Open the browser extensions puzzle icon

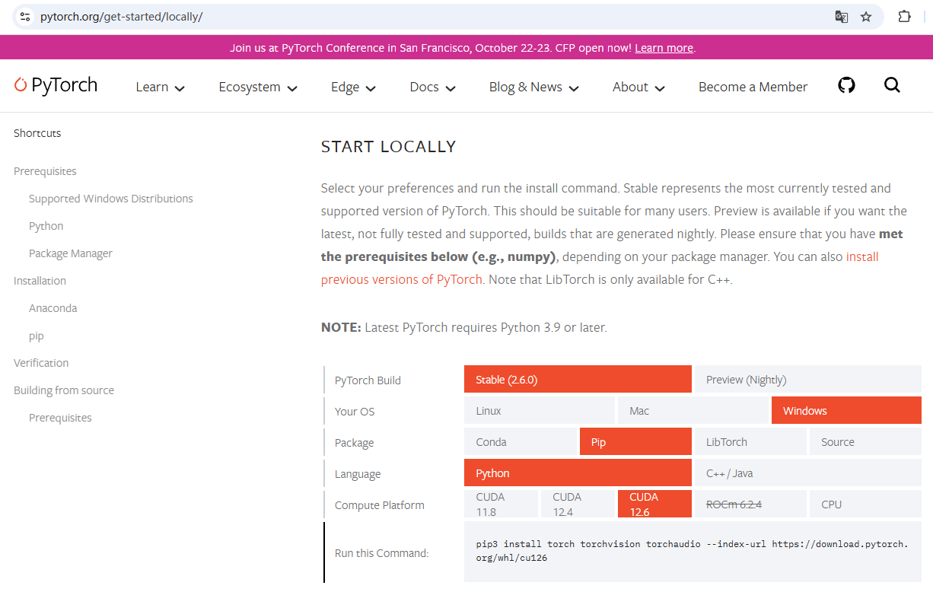point(904,17)
